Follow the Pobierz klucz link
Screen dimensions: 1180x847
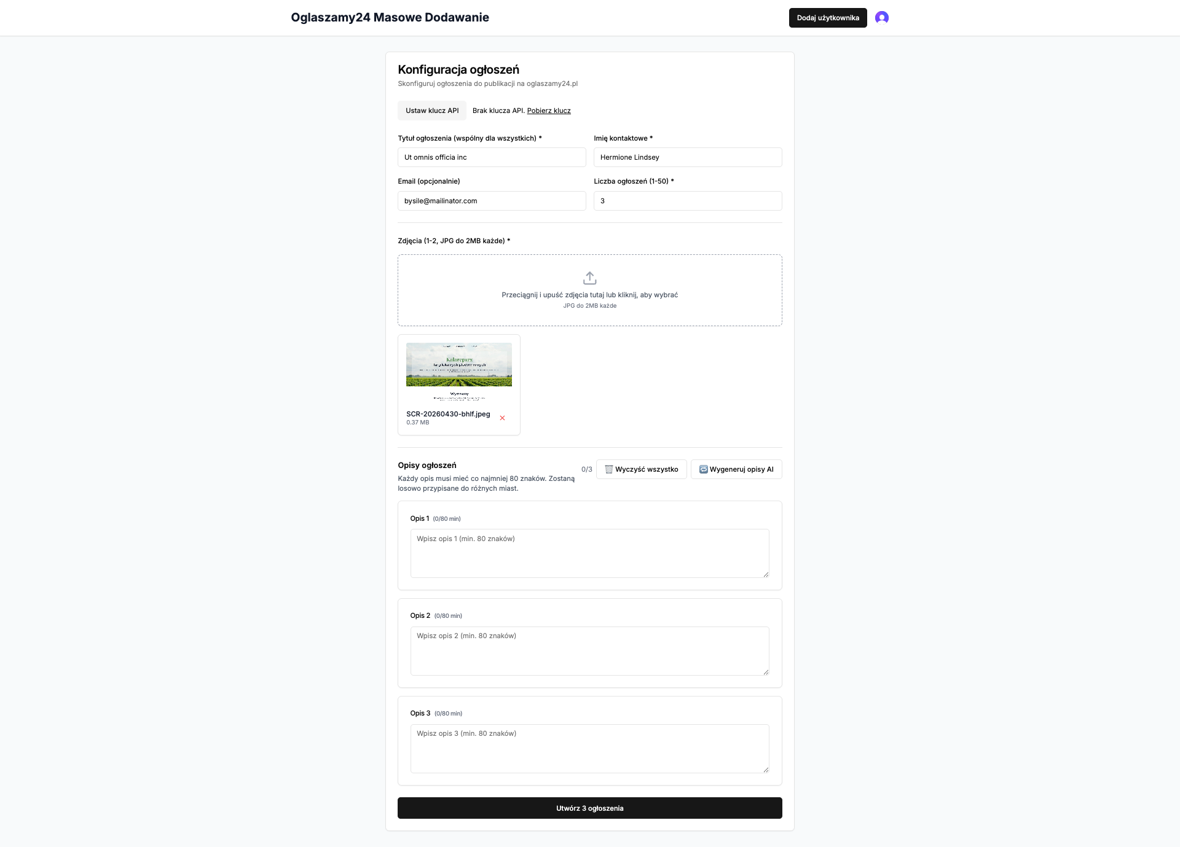549,111
